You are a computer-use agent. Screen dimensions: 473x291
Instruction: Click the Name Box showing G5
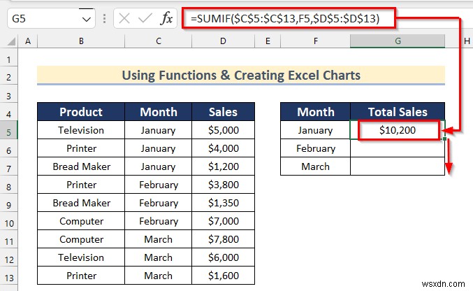point(42,19)
